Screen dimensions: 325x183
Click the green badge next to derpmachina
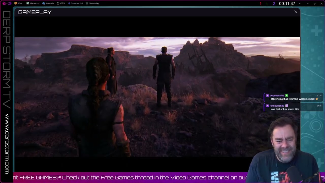click(287, 96)
